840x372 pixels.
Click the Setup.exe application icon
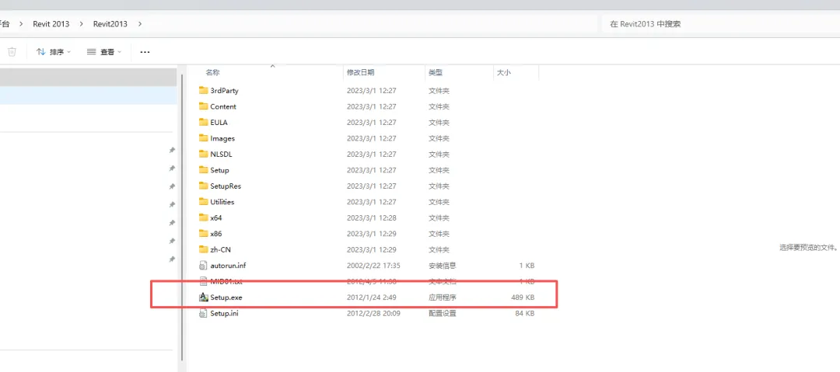coord(203,297)
